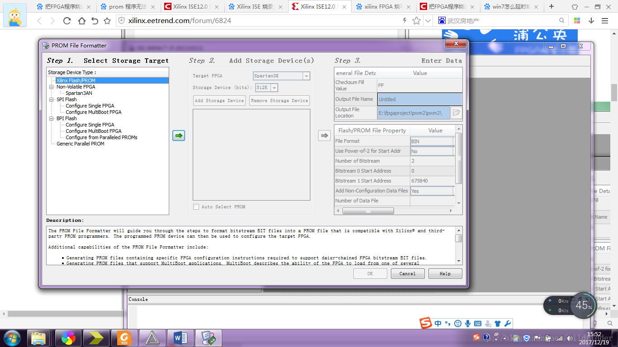The image size is (618, 347).
Task: Click the Help button
Action: [x=445, y=273]
